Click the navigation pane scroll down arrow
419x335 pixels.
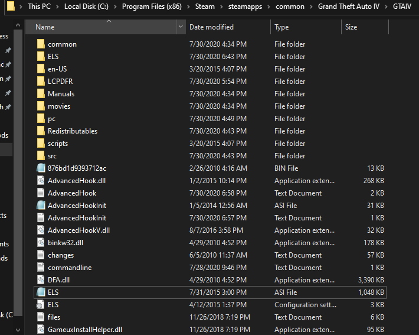click(x=18, y=330)
